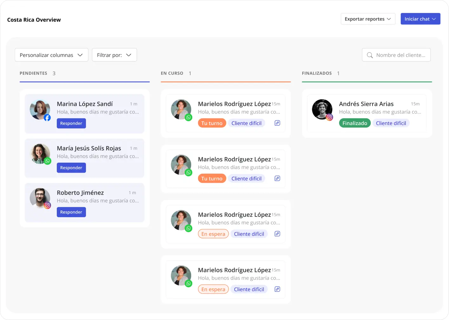Click the Costa Rica Overview title
The height and width of the screenshot is (320, 449).
tap(34, 20)
